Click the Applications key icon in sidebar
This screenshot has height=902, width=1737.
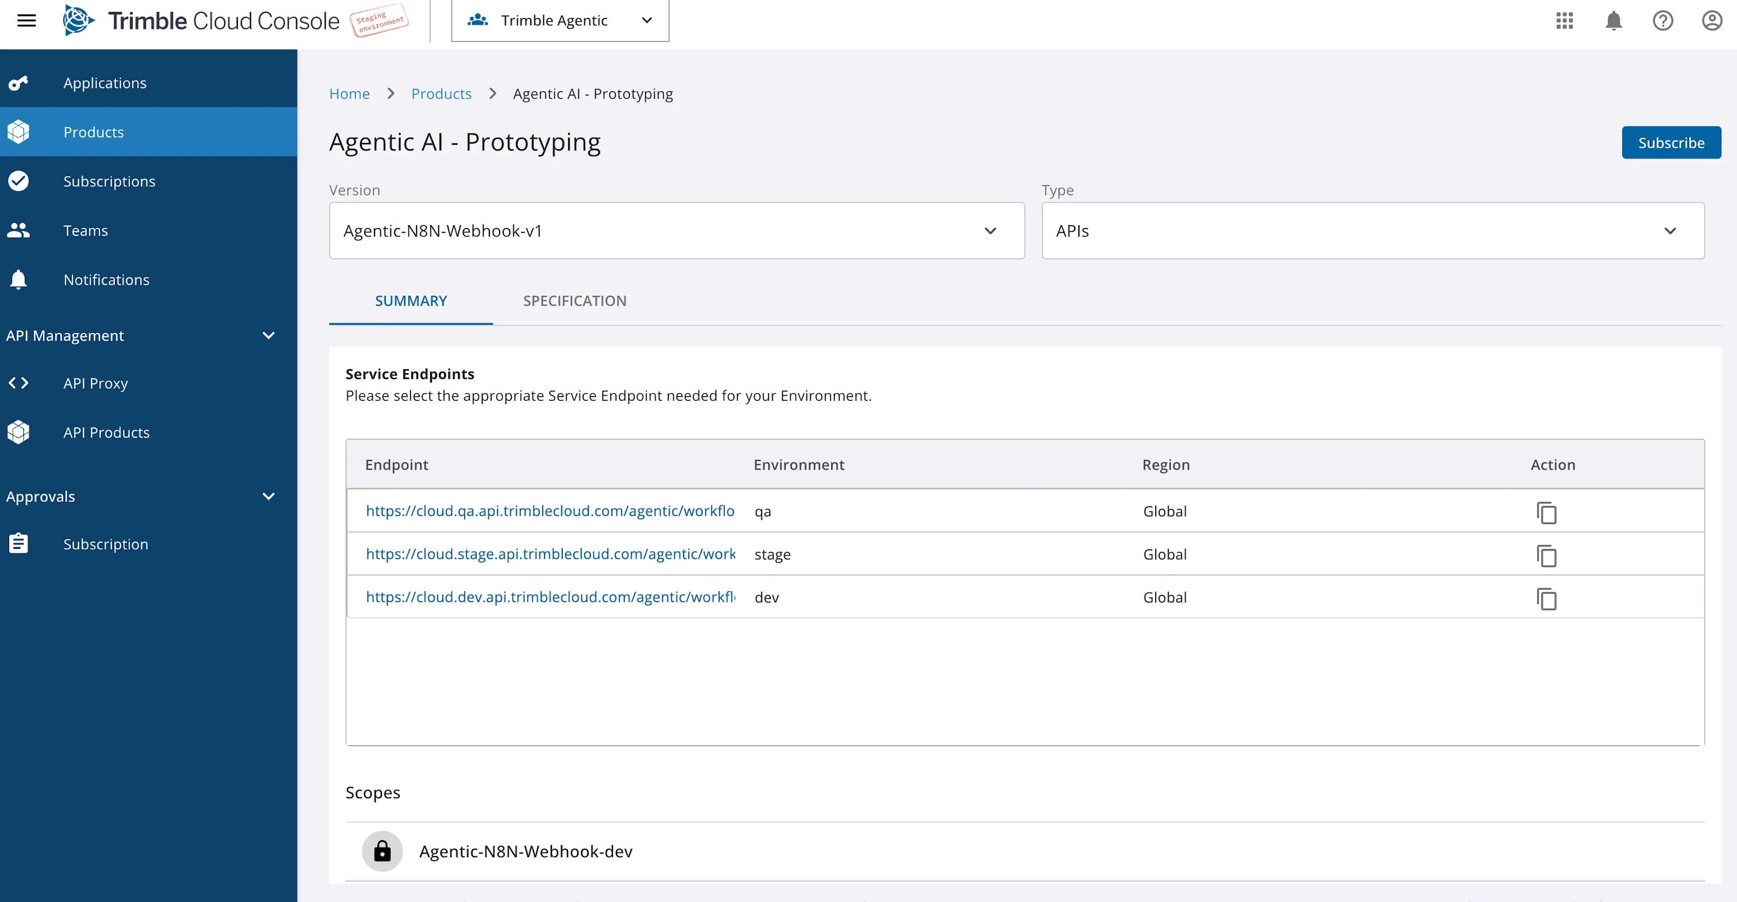[18, 83]
